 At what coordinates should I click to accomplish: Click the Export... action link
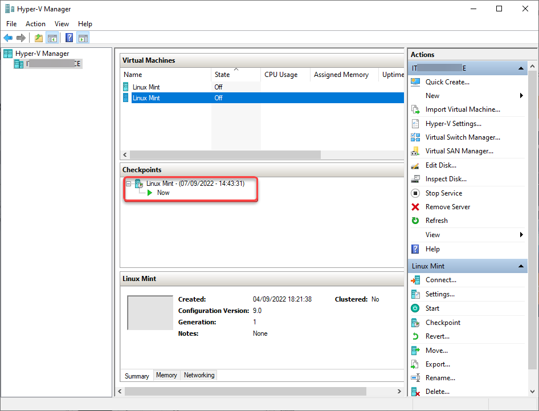[x=438, y=364]
